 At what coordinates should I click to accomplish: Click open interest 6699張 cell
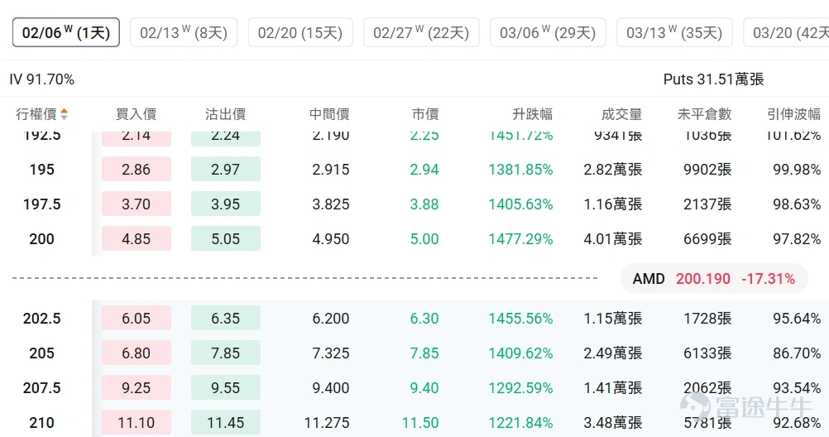(707, 238)
